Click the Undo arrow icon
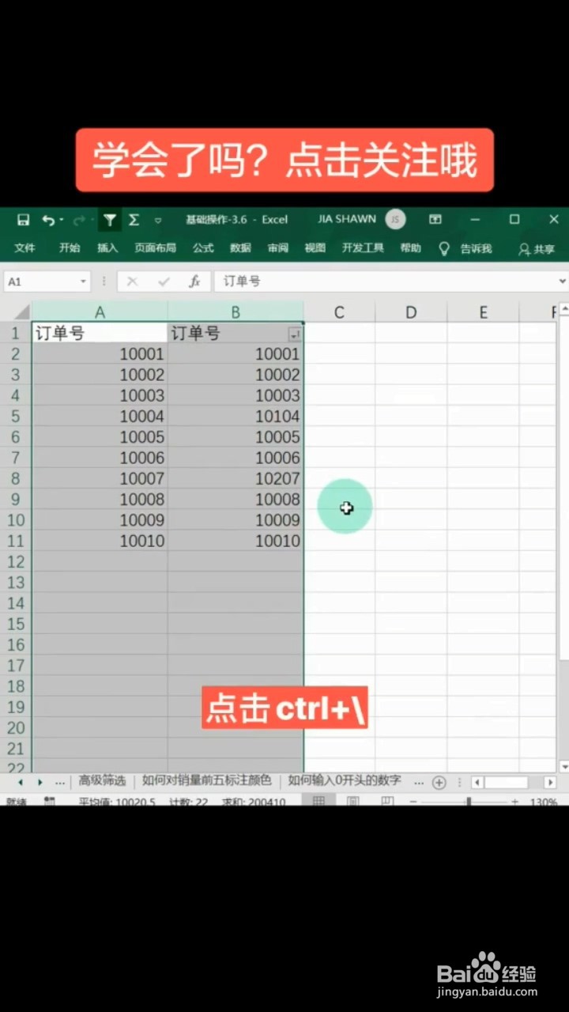The width and height of the screenshot is (569, 1012). pyautogui.click(x=48, y=220)
